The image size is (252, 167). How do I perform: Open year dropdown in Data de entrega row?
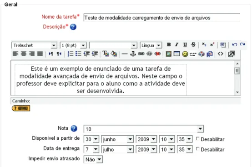tap(146, 149)
